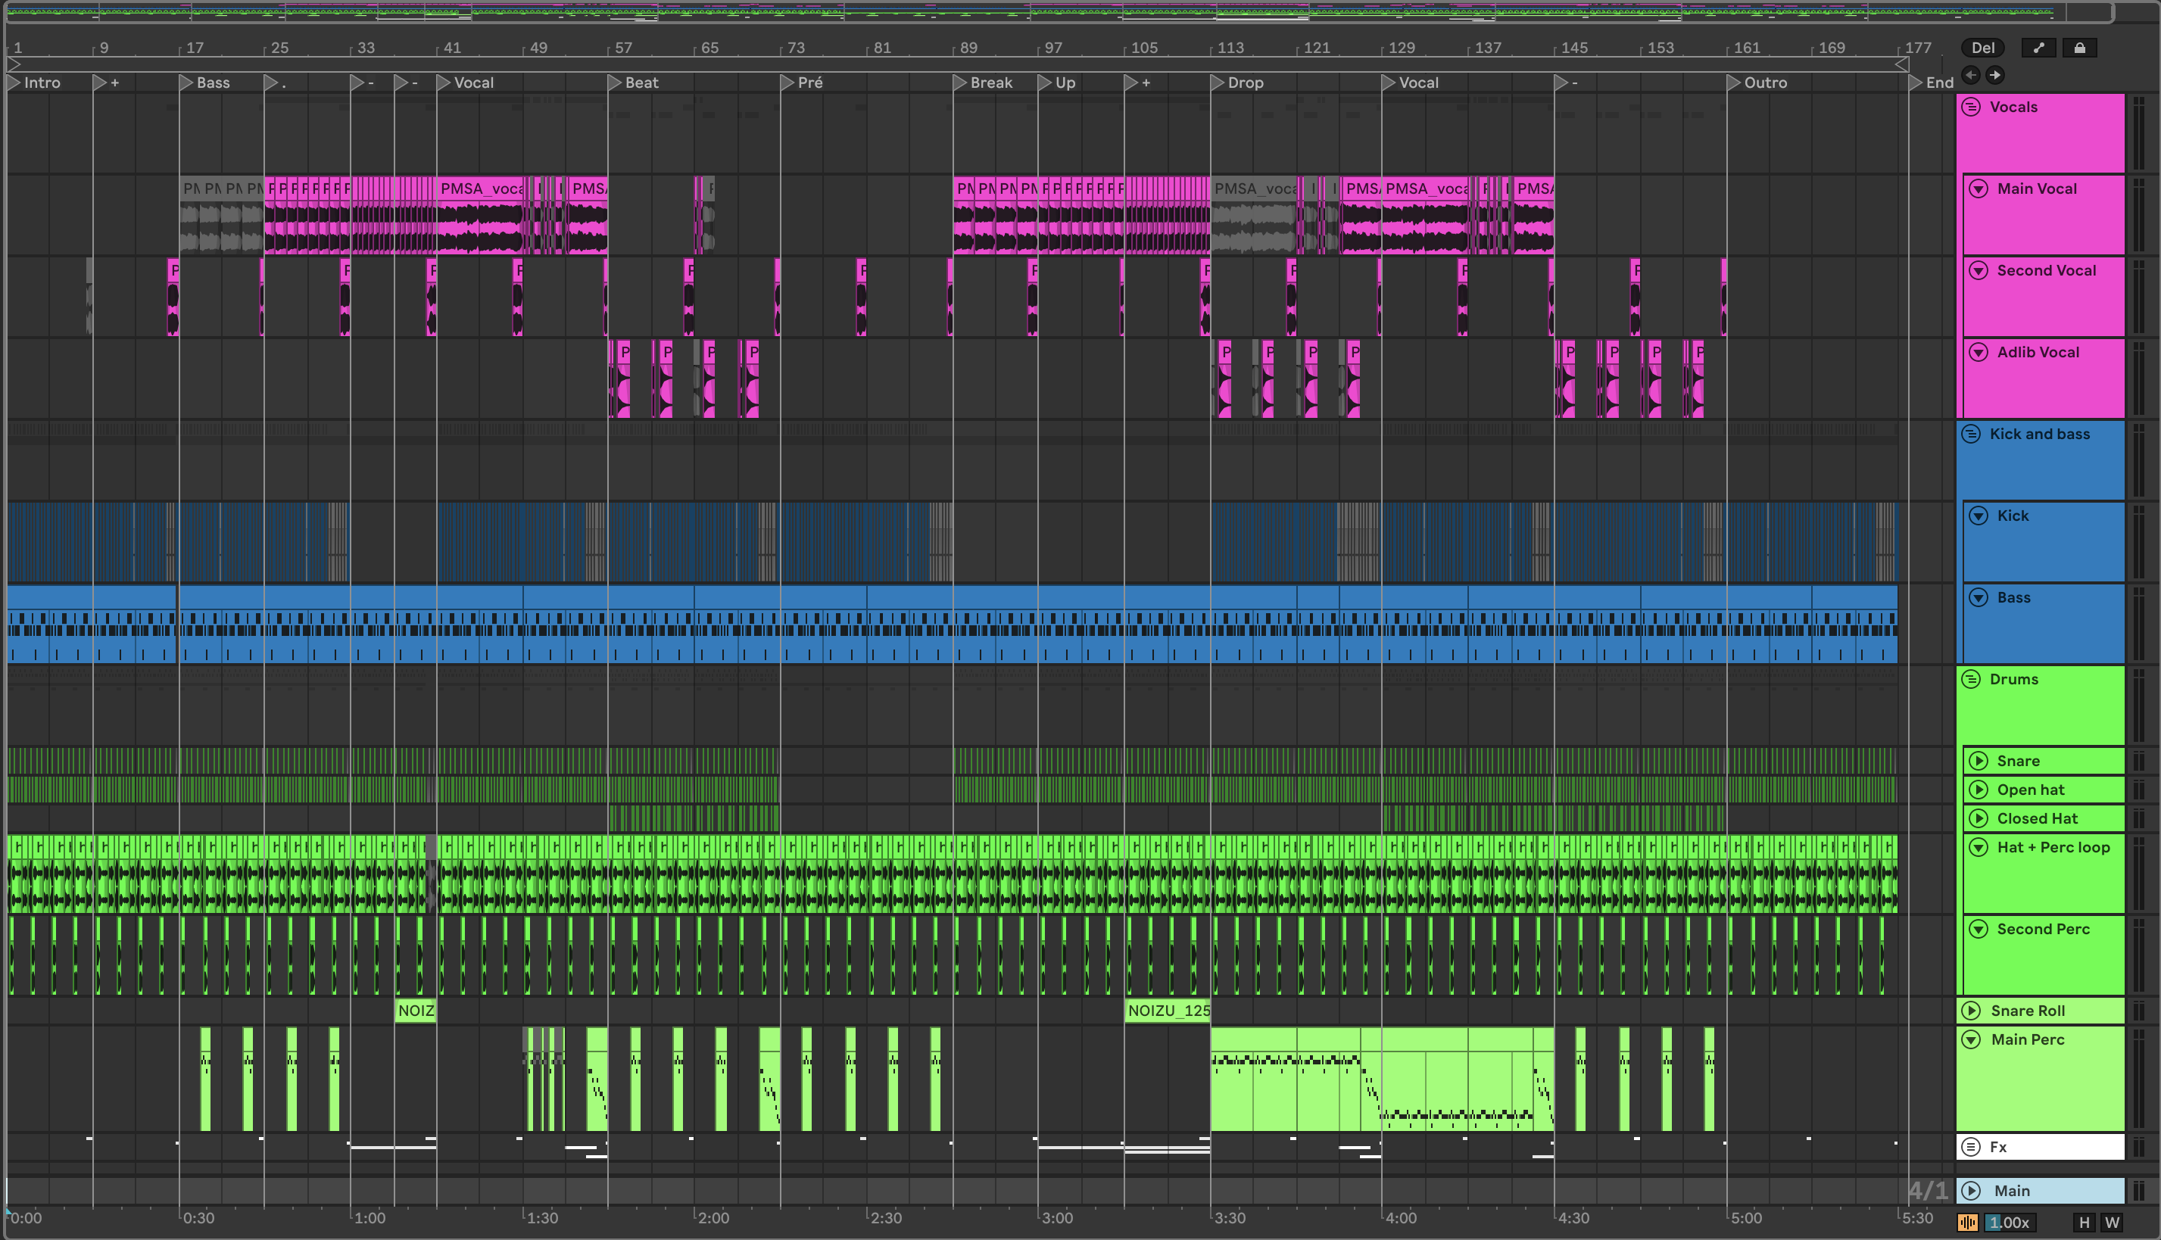This screenshot has height=1240, width=2161.
Task: Fold the Main Vocal track
Action: pos(1979,189)
